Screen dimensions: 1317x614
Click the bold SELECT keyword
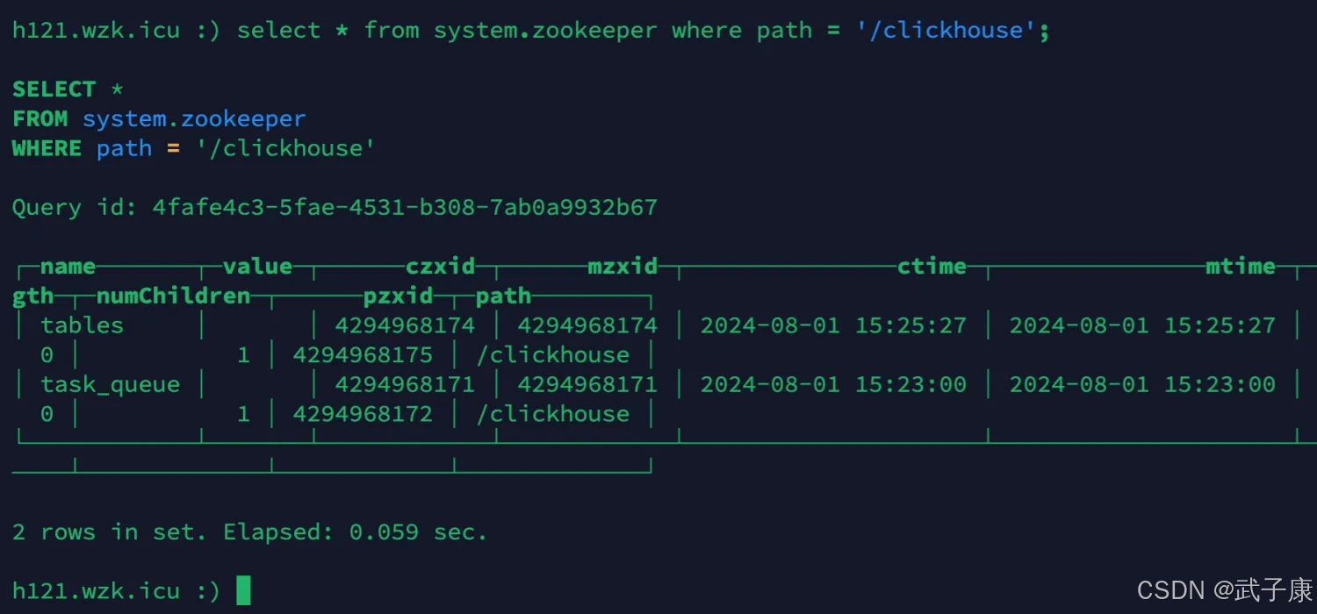[x=54, y=89]
